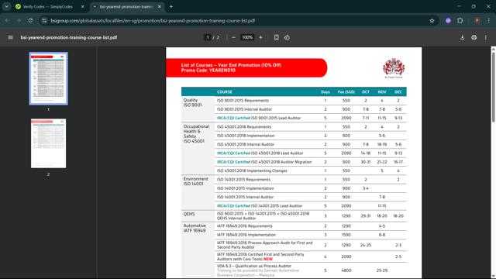
Task: Click the Days column header
Action: coord(325,91)
